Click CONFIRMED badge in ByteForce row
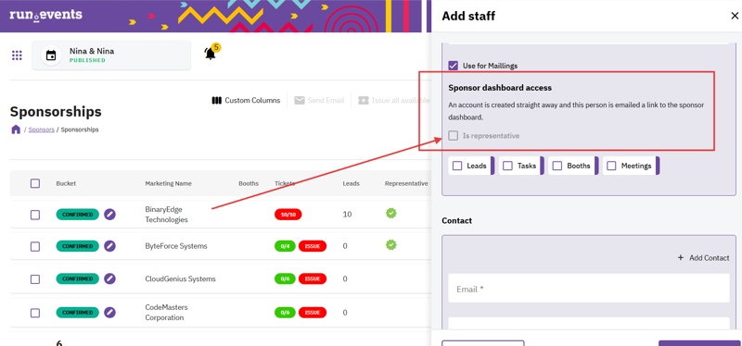This screenshot has height=346, width=742. pos(78,246)
